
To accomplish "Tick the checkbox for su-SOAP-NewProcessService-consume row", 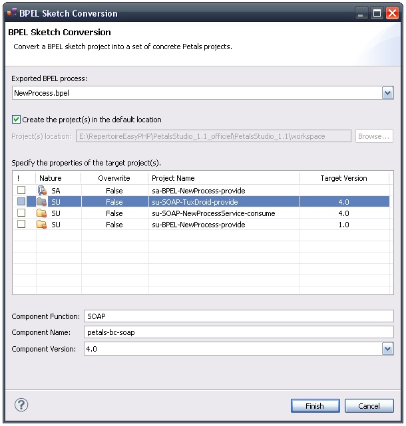I will click(21, 213).
